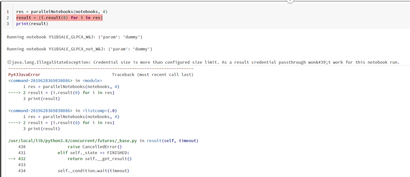Click the add cell button above the code cell
Image resolution: width=410 pixels, height=177 pixels.
point(290,1)
